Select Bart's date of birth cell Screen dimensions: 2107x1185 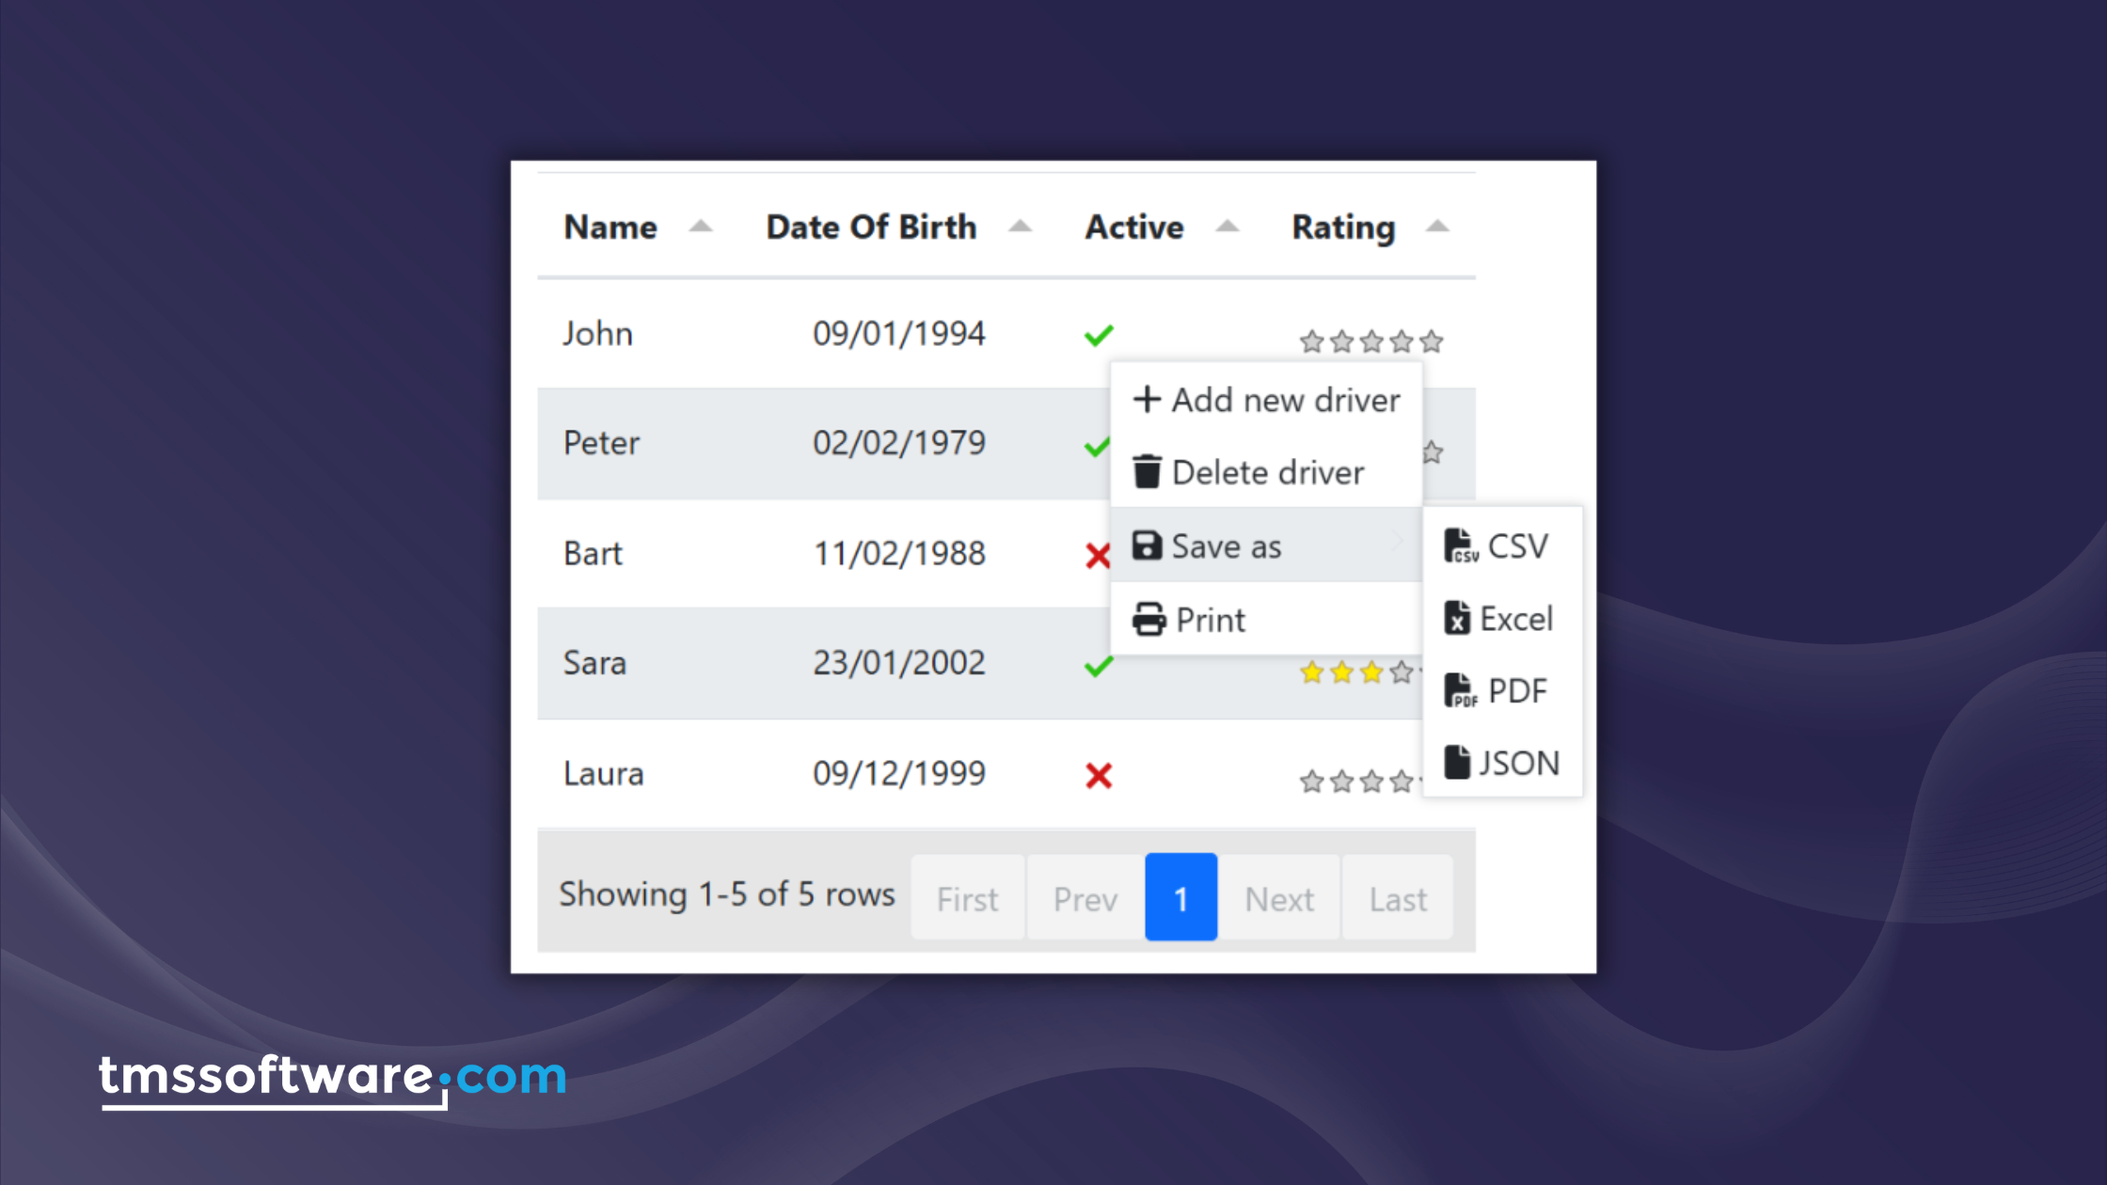[x=898, y=553]
